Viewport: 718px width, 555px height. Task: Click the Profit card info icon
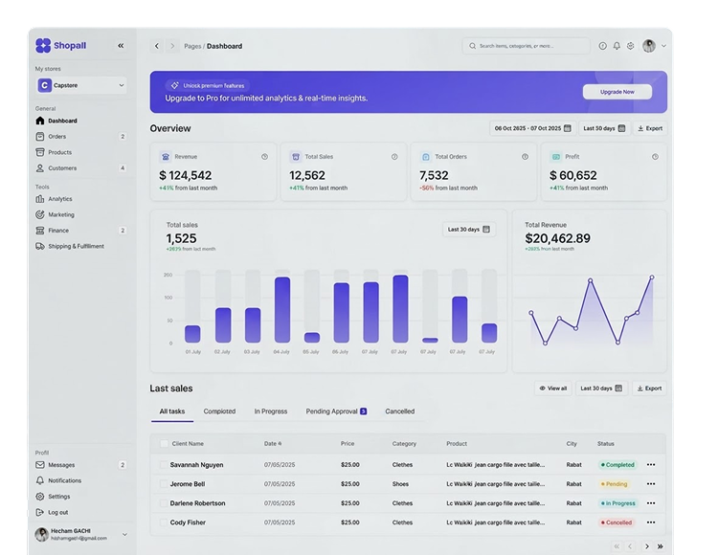(x=655, y=157)
